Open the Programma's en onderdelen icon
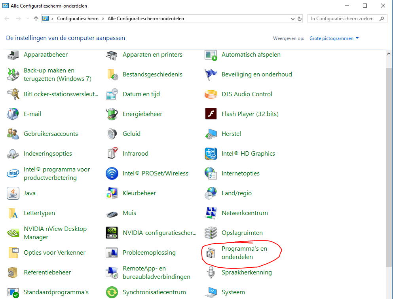 tap(211, 253)
